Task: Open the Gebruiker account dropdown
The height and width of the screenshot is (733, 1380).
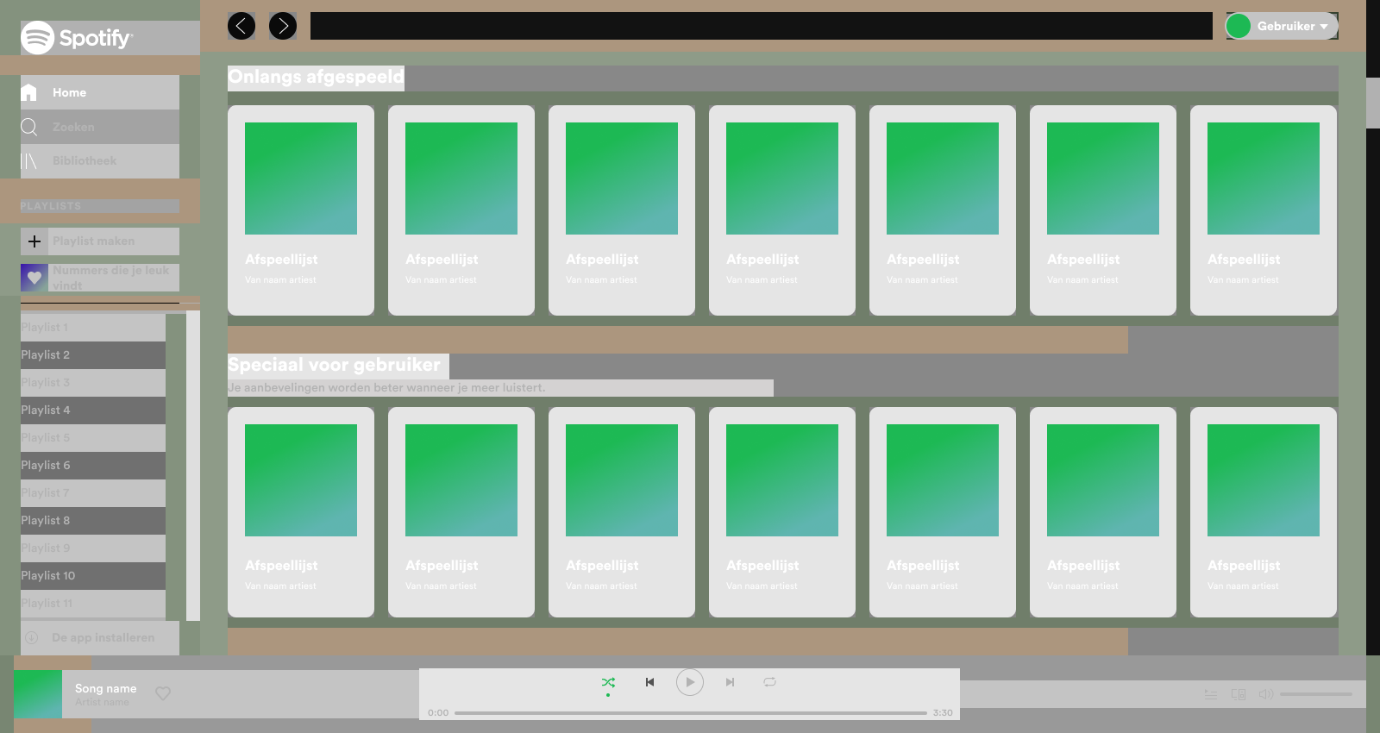Action: tap(1283, 26)
